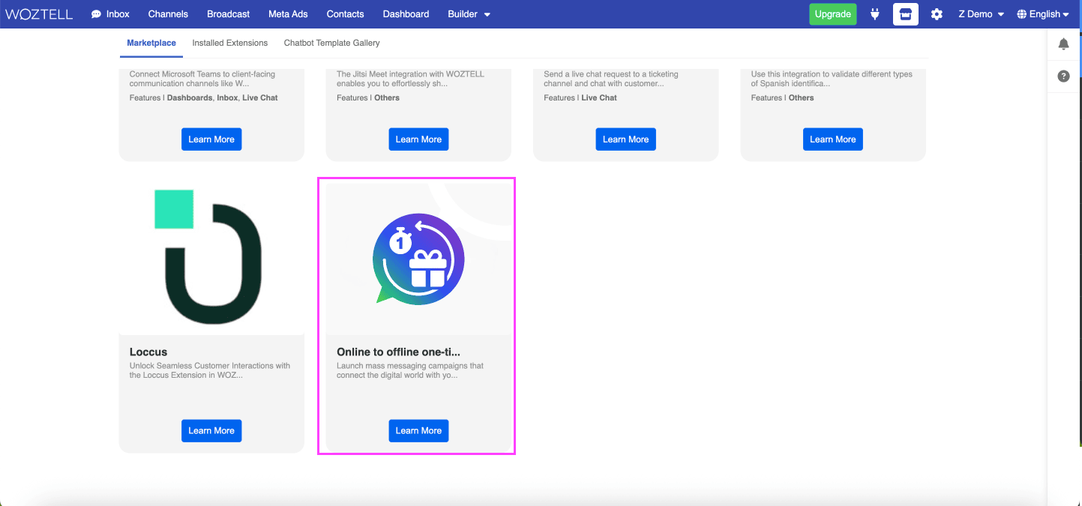Viewport: 1082px width, 506px height.
Task: Open the Marketplace store icon
Action: [906, 14]
